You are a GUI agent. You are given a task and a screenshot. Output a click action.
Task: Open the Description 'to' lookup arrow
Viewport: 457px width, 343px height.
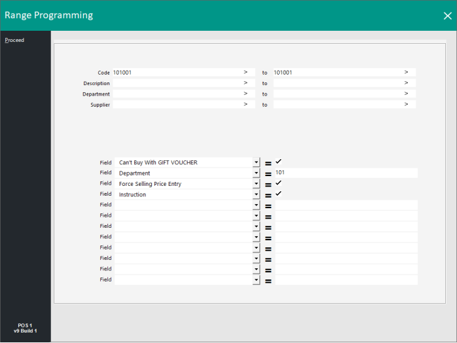coord(406,83)
